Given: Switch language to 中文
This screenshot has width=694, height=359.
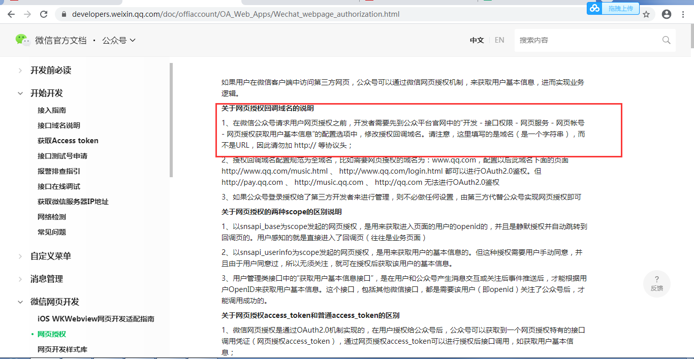Looking at the screenshot, I should click(477, 40).
